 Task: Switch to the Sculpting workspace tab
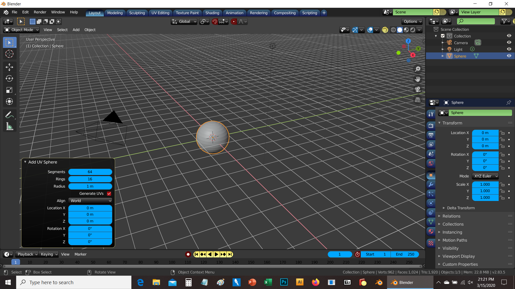(x=137, y=13)
